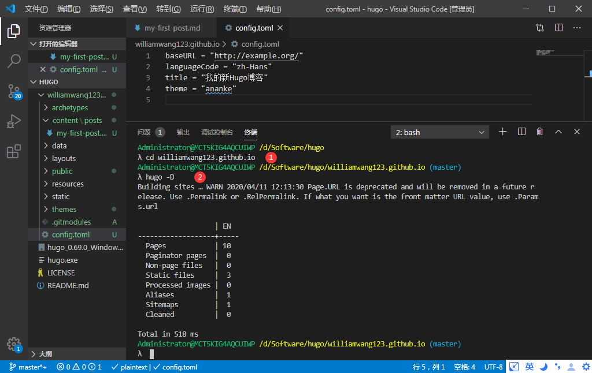592x373 pixels.
Task: Click 行 5, 列 1 cursor position
Action: click(x=428, y=367)
